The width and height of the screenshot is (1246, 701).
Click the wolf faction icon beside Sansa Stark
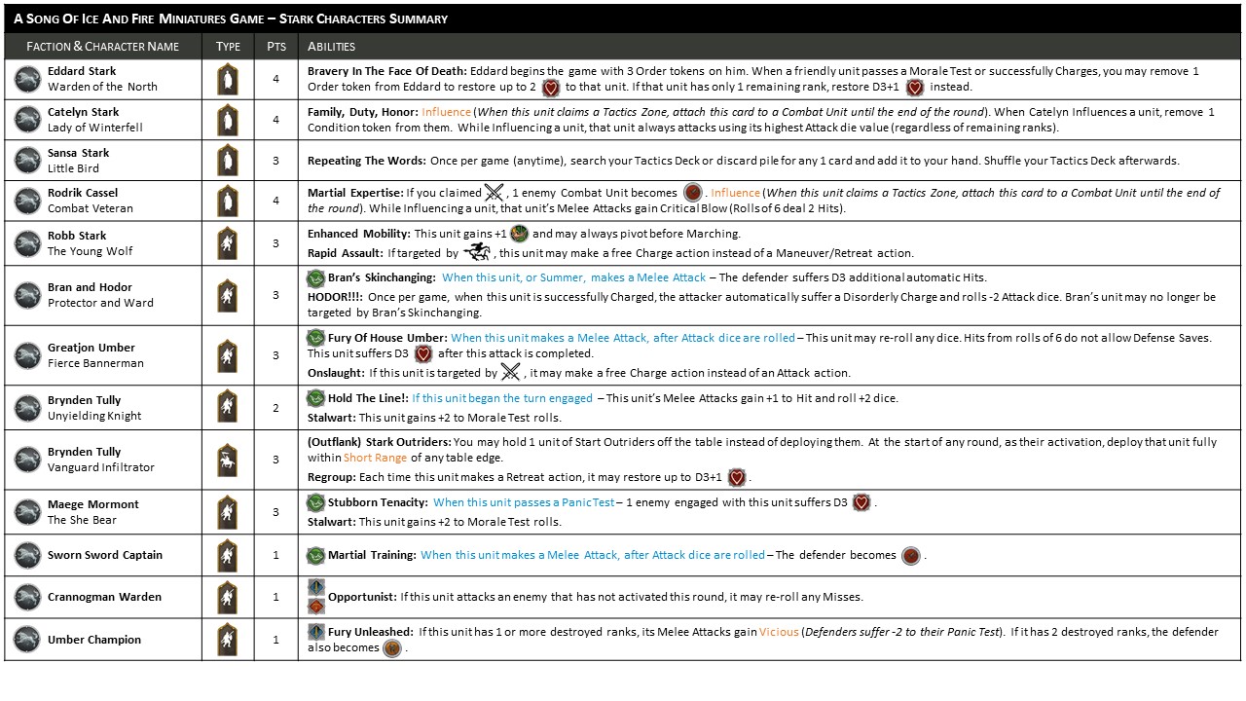(27, 161)
